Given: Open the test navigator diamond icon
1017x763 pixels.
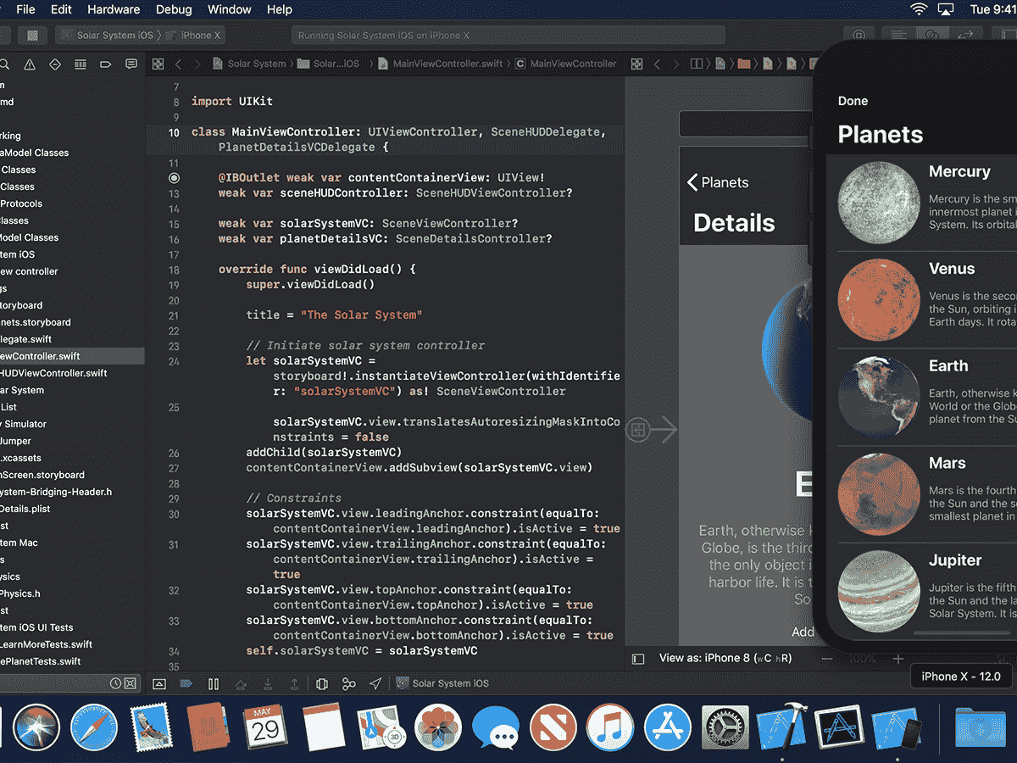Looking at the screenshot, I should [55, 64].
